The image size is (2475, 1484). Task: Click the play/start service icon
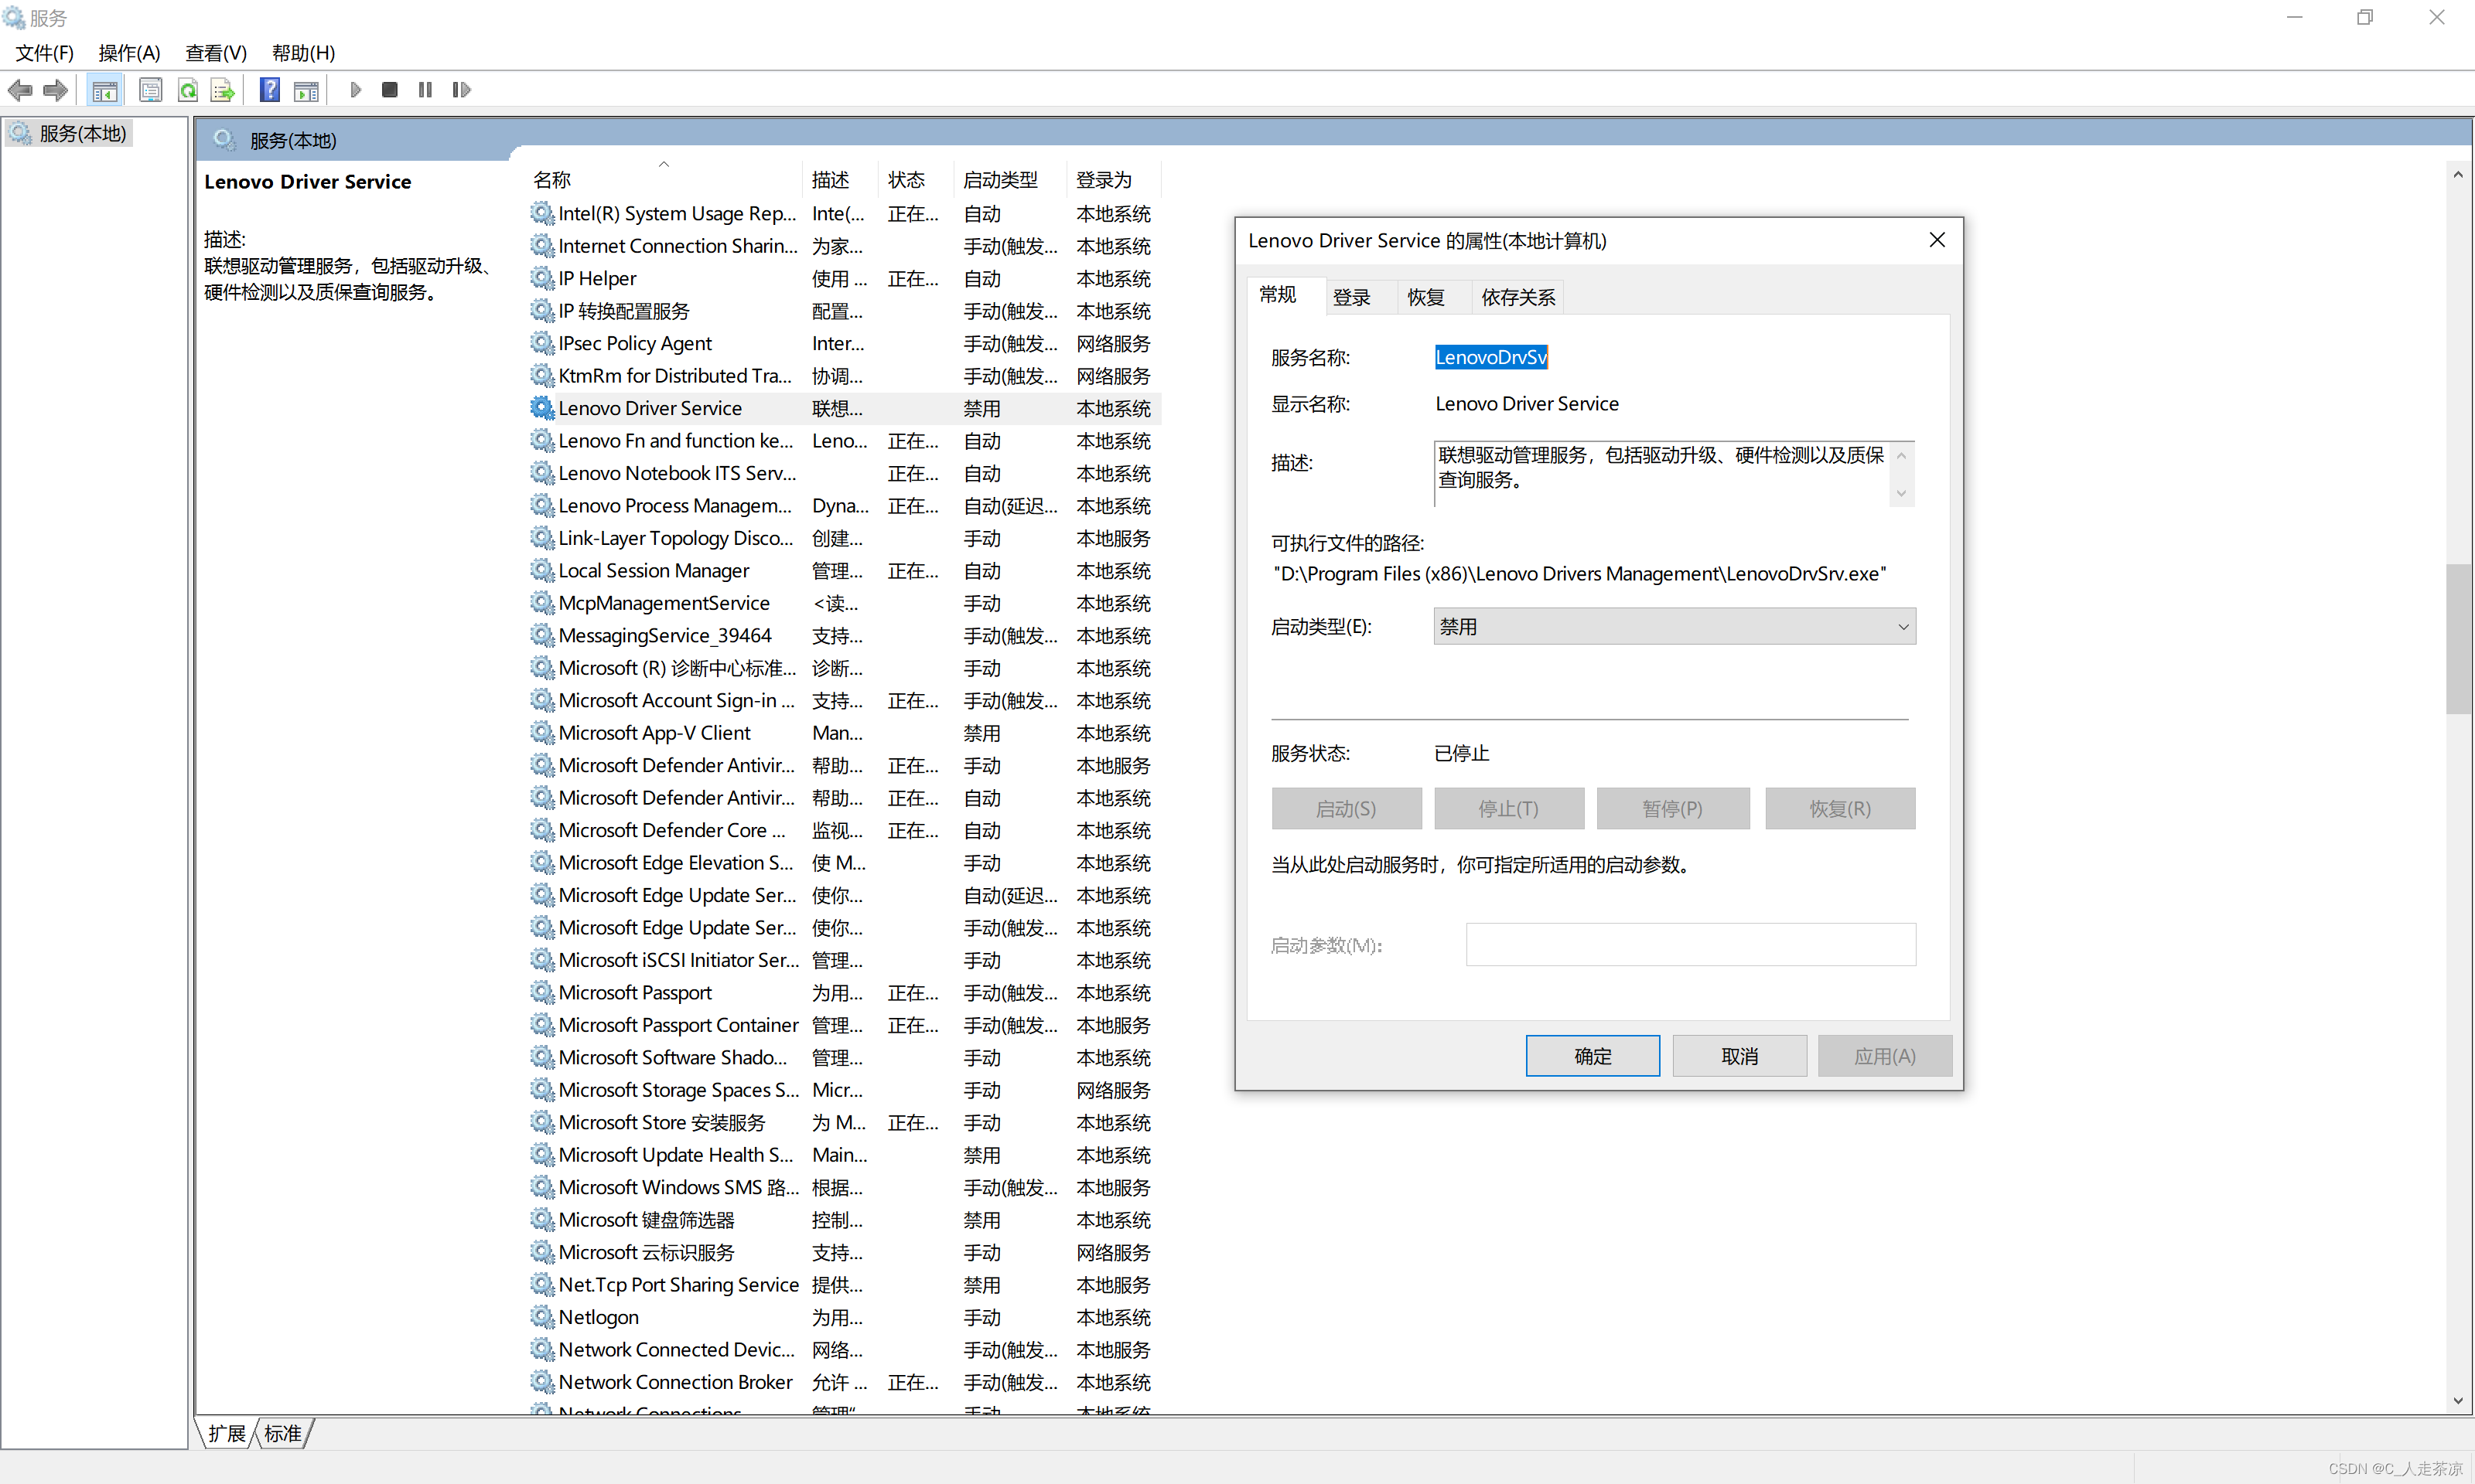(352, 90)
